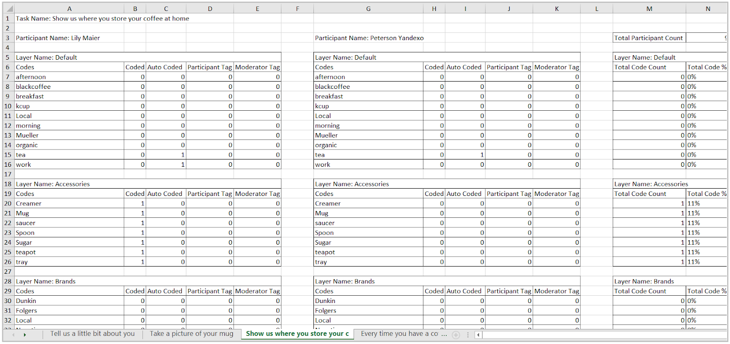730x344 pixels.
Task: Click the tab bar splitter handle dots
Action: tap(468, 335)
